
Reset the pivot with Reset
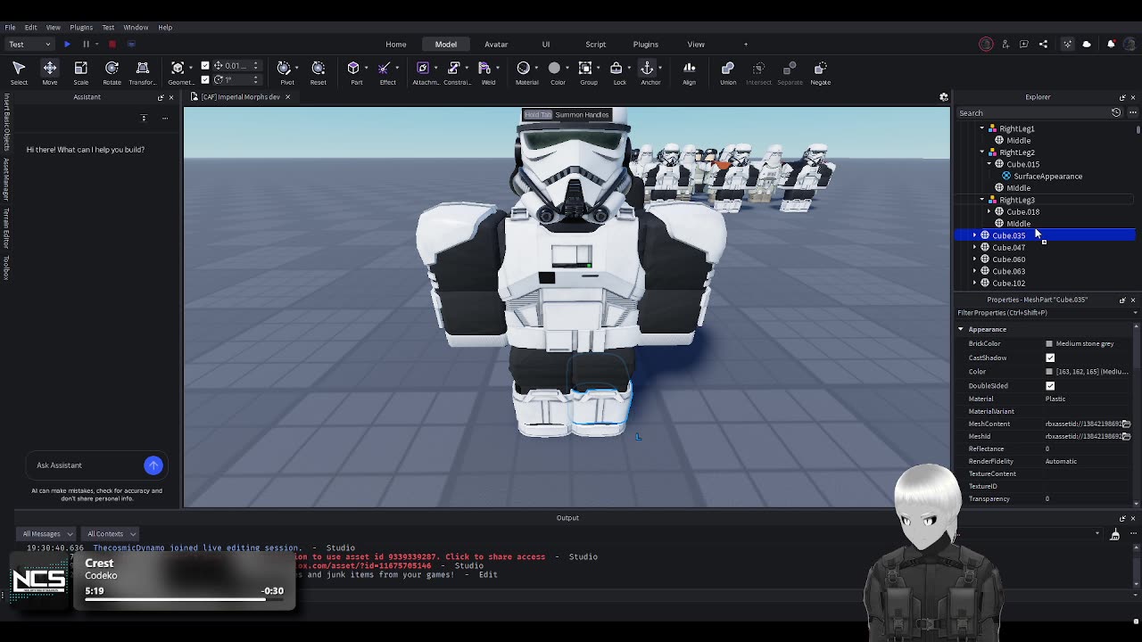tap(318, 73)
